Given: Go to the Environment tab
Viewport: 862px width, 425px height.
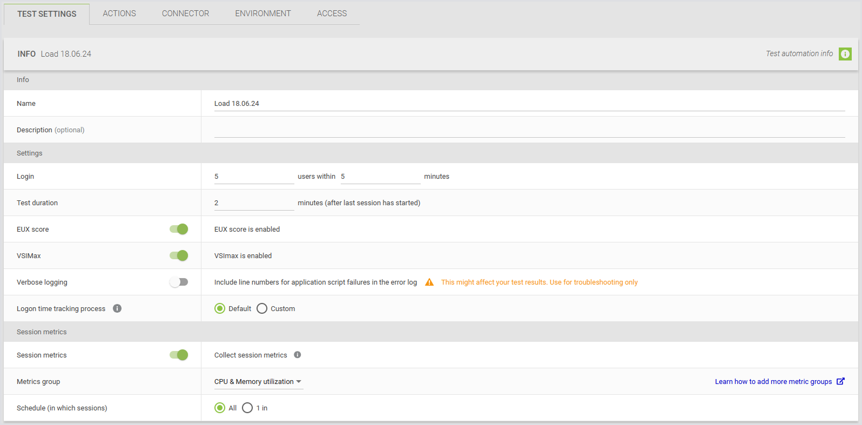Looking at the screenshot, I should pyautogui.click(x=263, y=14).
